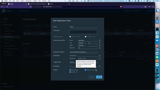Open a new browser tab with plus
The image size is (160, 90).
point(69,4)
